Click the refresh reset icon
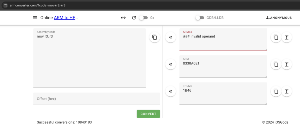 [x=134, y=18]
